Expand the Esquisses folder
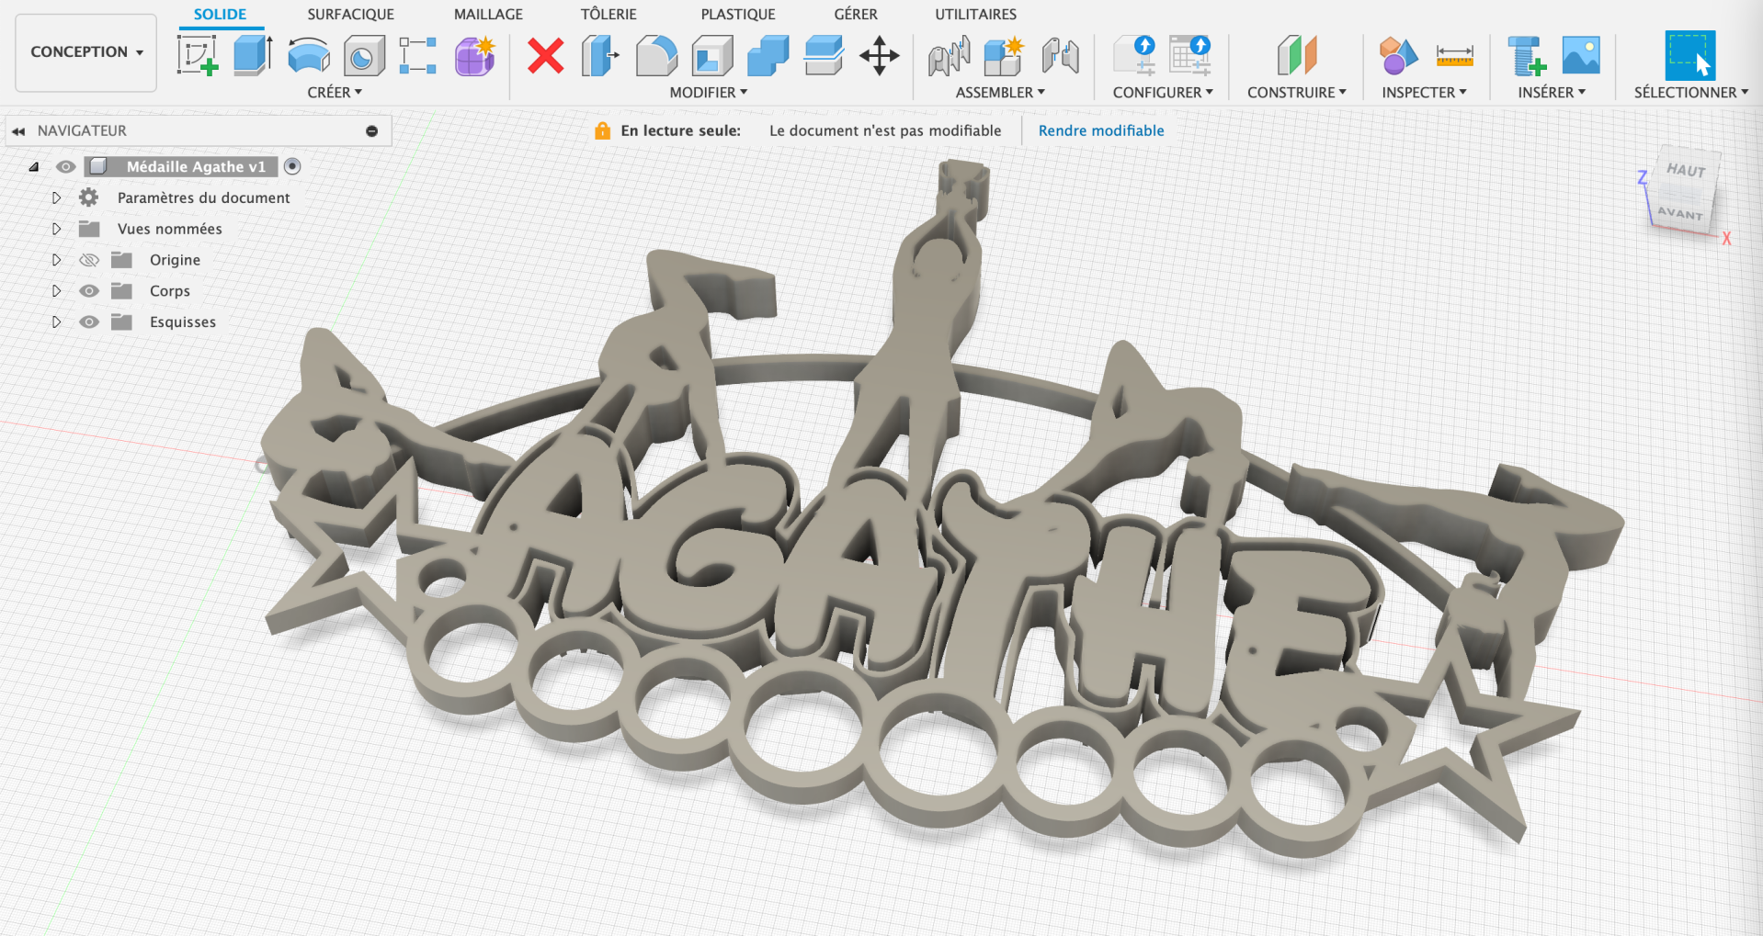The width and height of the screenshot is (1763, 936). pos(56,322)
